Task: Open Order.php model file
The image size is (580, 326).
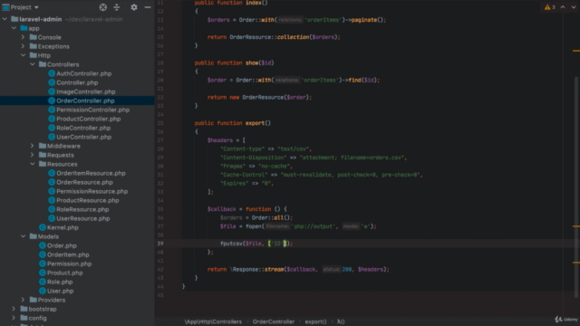Action: [x=62, y=245]
